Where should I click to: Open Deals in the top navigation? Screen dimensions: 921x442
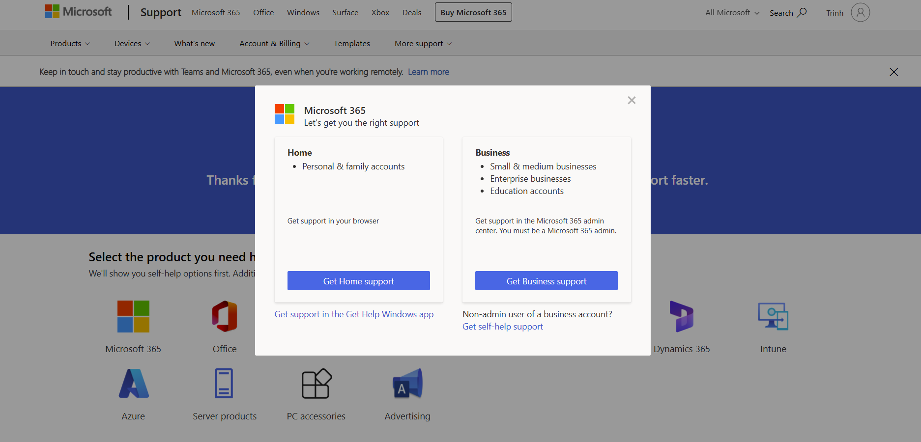click(412, 12)
